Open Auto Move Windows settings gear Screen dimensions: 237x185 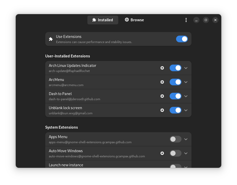(162, 153)
